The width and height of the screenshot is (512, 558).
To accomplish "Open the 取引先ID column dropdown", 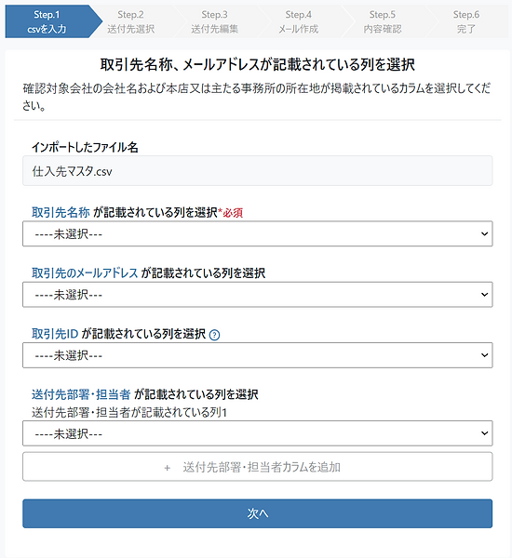I will click(257, 355).
